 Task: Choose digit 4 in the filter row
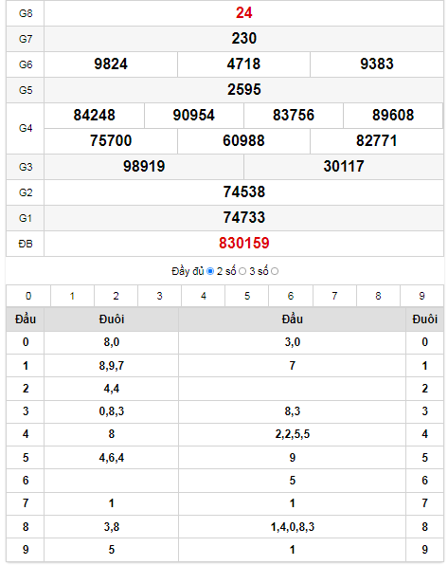point(204,296)
